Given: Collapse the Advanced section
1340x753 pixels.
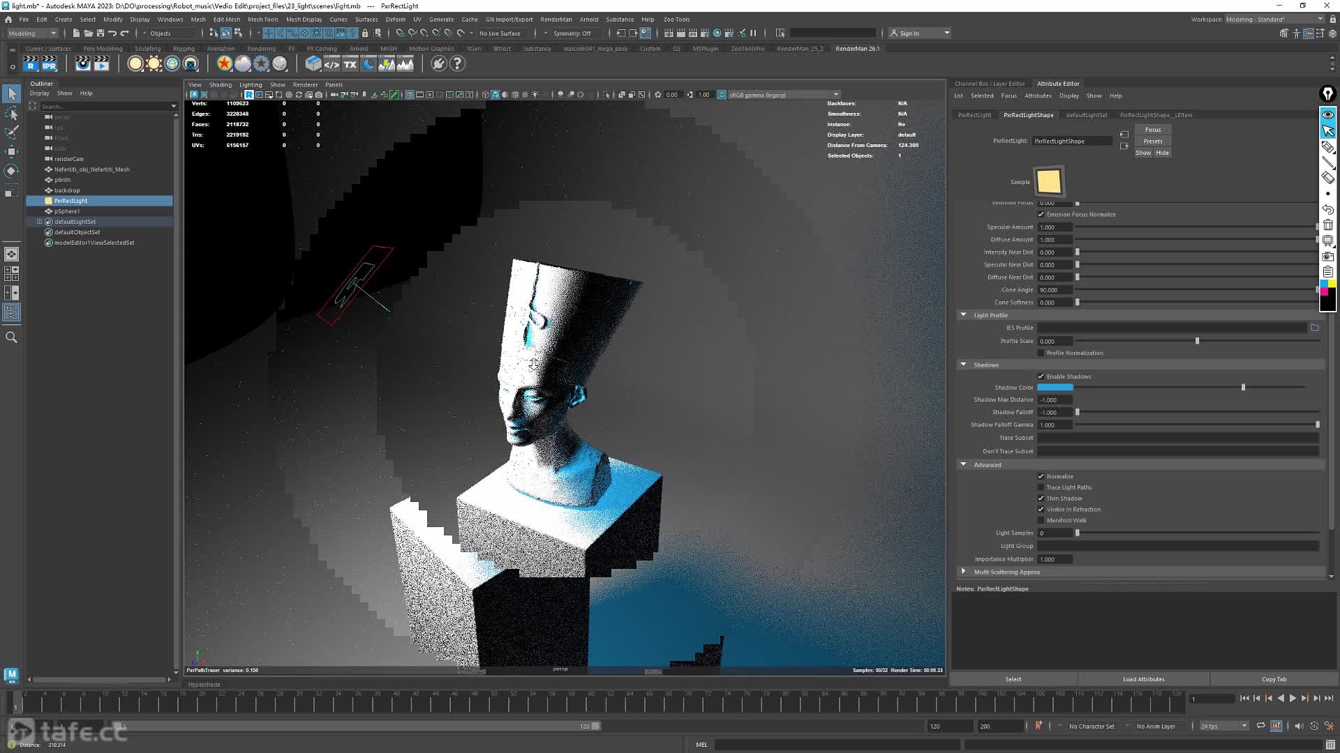Looking at the screenshot, I should pos(964,465).
